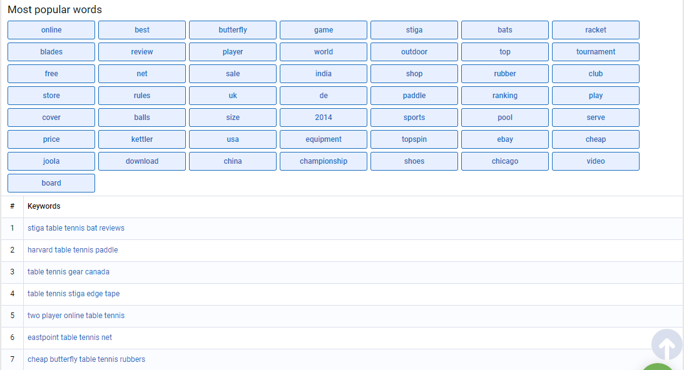Choose the "equipment" word button
684x370 pixels.
pyautogui.click(x=324, y=139)
